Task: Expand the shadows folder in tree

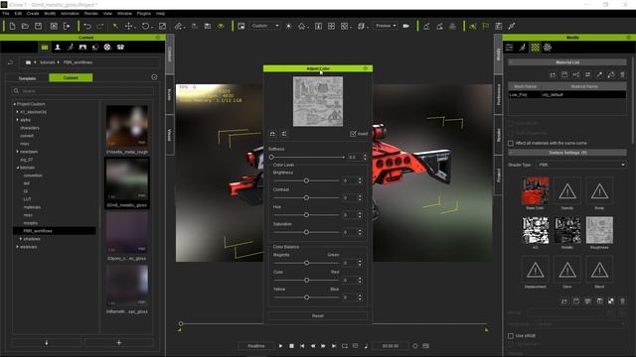Action: (21, 239)
